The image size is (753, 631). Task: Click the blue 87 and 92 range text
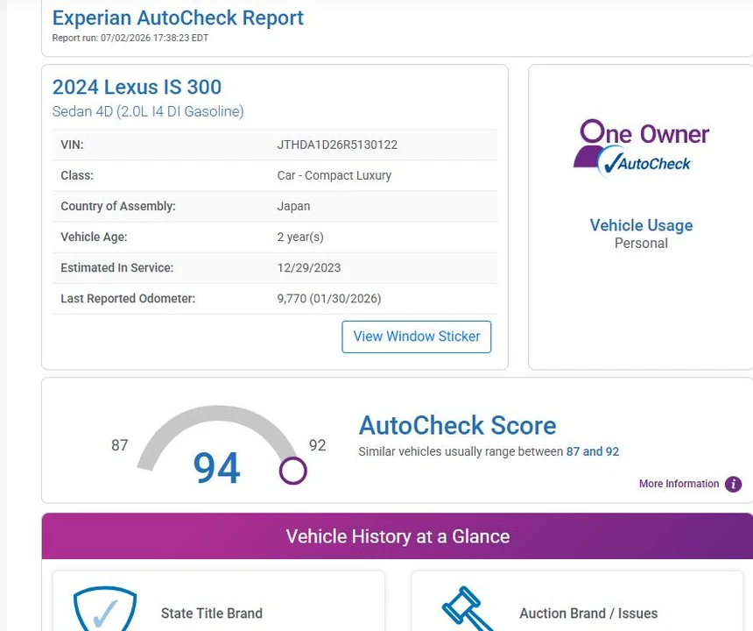(x=593, y=451)
